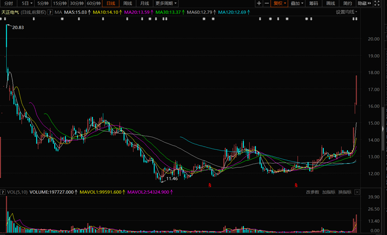The height and width of the screenshot is (235, 387).
Task: Open the 叠加 overlay dropdown
Action: [x=297, y=3]
